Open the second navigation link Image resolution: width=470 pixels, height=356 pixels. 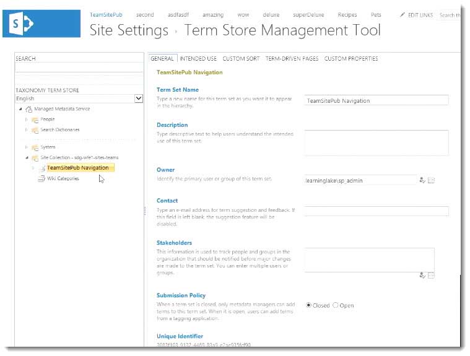(145, 15)
